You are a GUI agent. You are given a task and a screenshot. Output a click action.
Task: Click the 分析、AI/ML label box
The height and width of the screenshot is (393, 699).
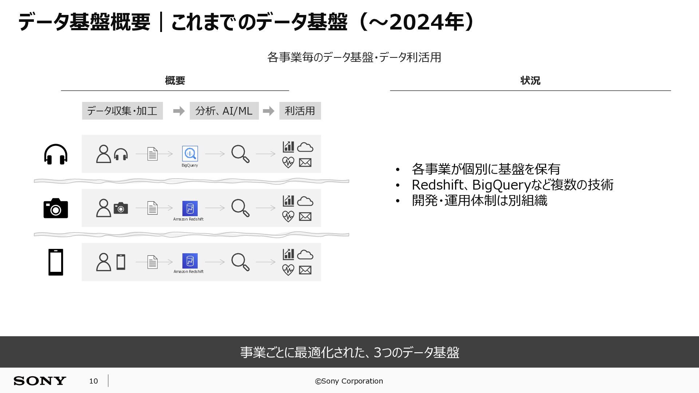[224, 111]
